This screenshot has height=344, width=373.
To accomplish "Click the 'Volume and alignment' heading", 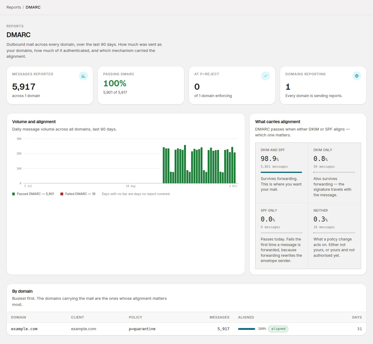I will (x=34, y=122).
